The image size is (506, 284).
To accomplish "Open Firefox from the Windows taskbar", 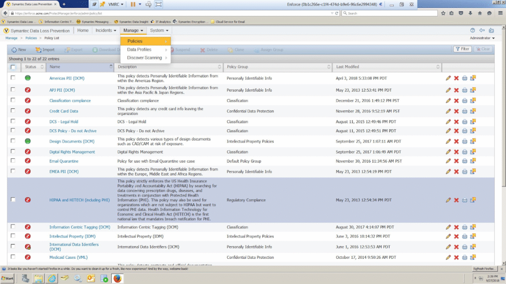I will point(118,278).
